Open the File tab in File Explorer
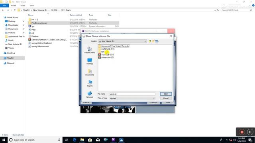Viewport: 255px width, 143px height. click(x=4, y=6)
